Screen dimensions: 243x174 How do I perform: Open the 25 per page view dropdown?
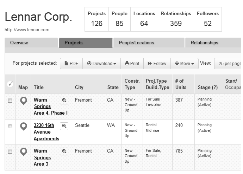click(228, 64)
